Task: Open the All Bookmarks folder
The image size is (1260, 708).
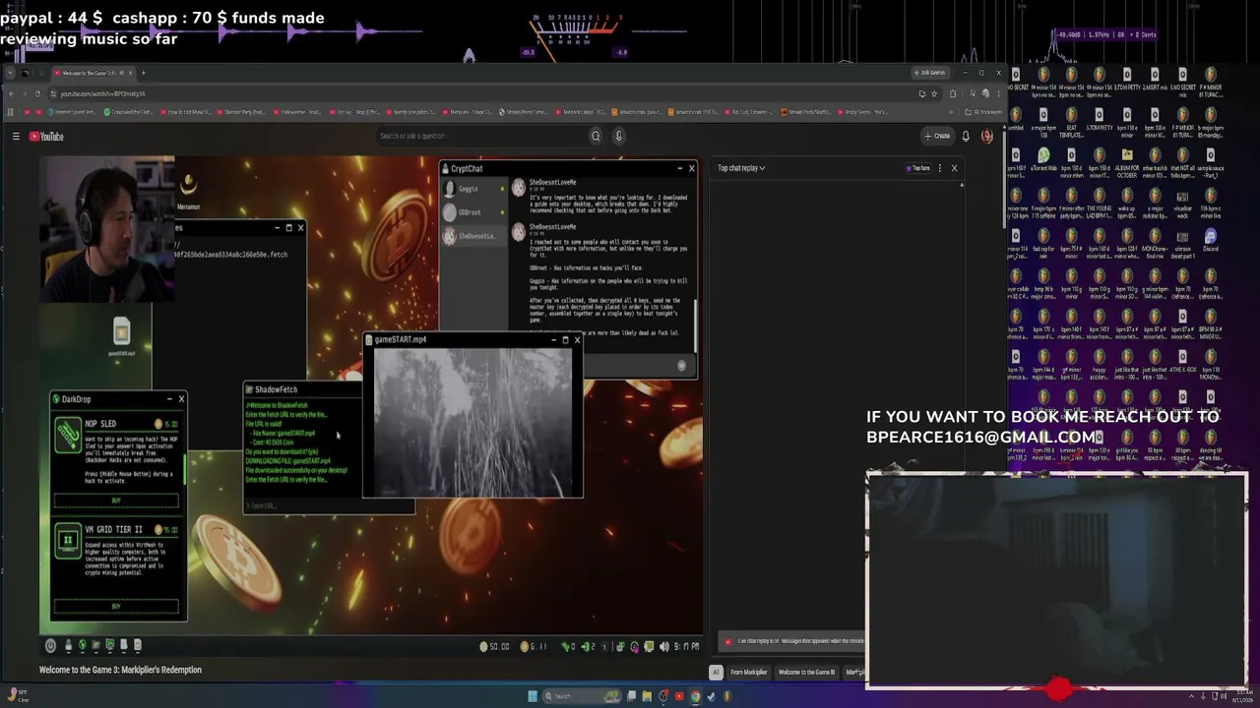Action: [x=982, y=112]
